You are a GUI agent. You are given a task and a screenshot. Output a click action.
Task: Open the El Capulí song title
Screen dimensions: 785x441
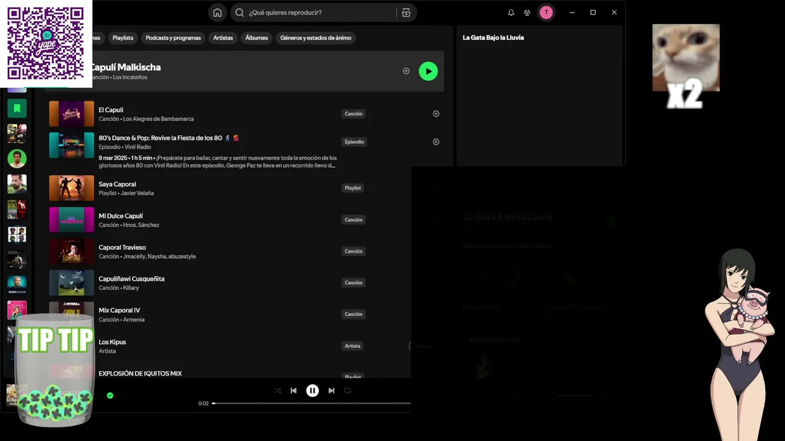111,110
